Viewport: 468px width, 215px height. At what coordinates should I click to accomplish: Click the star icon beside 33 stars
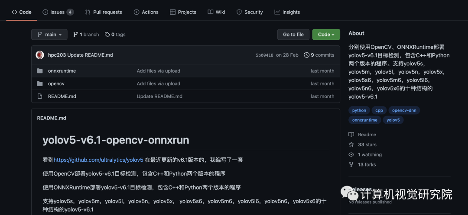pyautogui.click(x=351, y=144)
